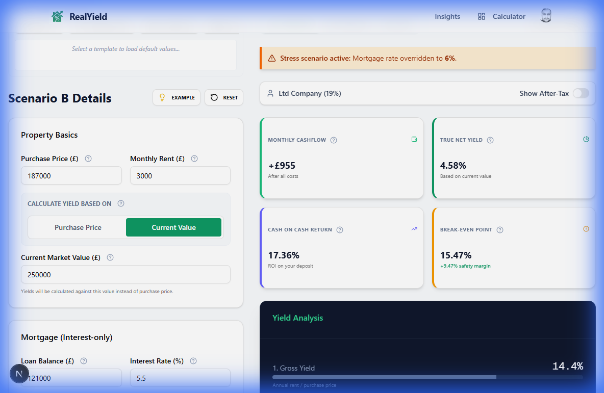Keep Current Value selected for yield calculation
Screen dimensions: 604x393
(x=173, y=227)
